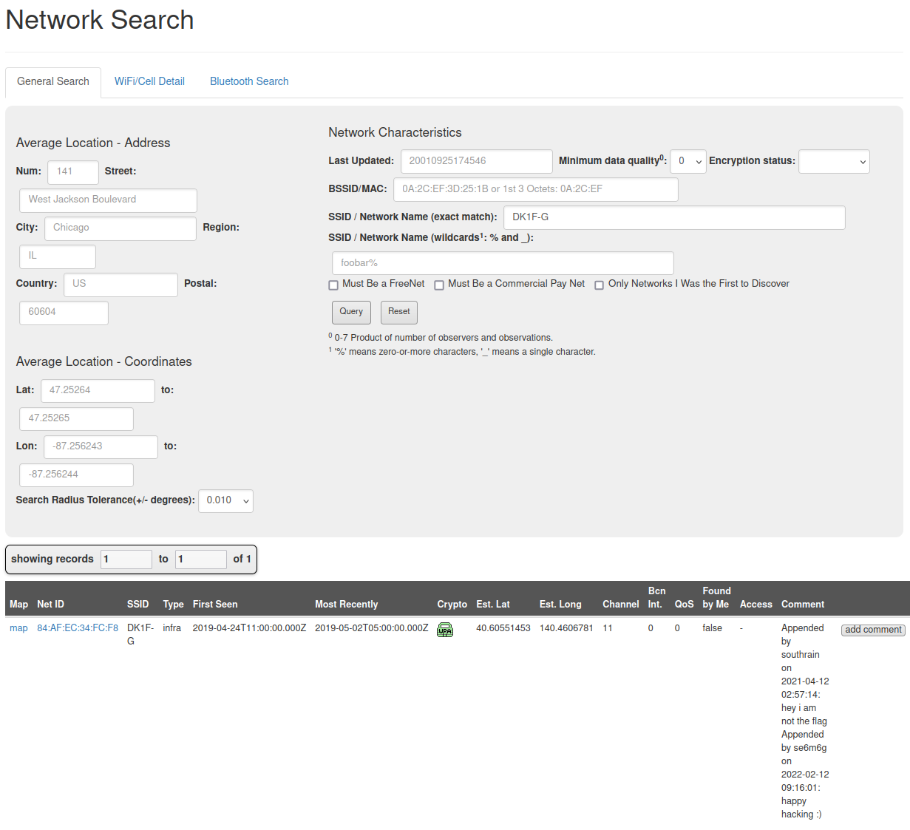This screenshot has height=830, width=910.
Task: Click showing records end number field
Action: coord(201,559)
